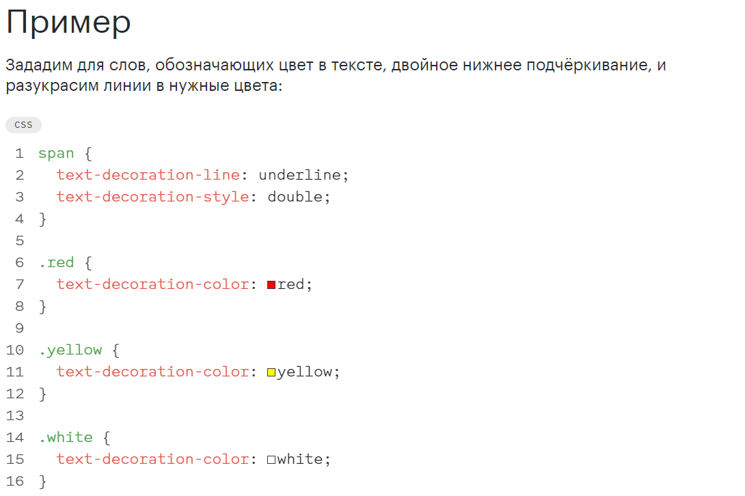Click the css language badge
The height and width of the screenshot is (496, 745).
[x=23, y=125]
